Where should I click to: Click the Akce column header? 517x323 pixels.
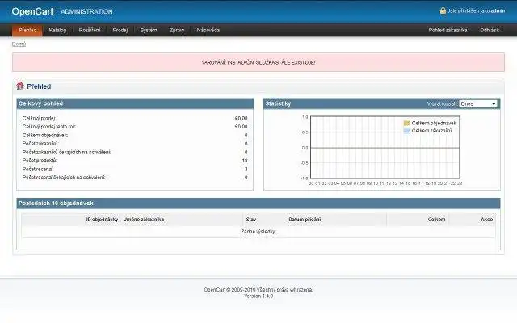click(x=486, y=220)
